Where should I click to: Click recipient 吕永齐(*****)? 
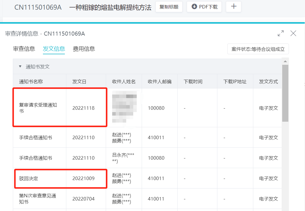123,158
